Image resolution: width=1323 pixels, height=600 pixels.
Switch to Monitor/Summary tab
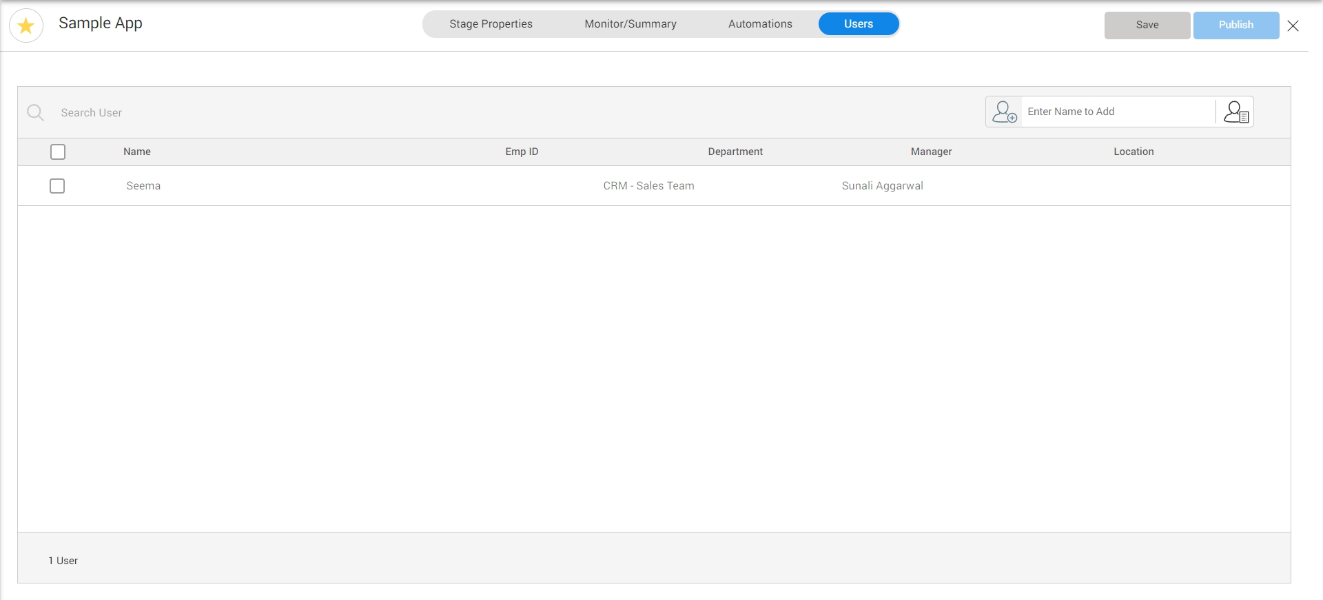click(630, 24)
